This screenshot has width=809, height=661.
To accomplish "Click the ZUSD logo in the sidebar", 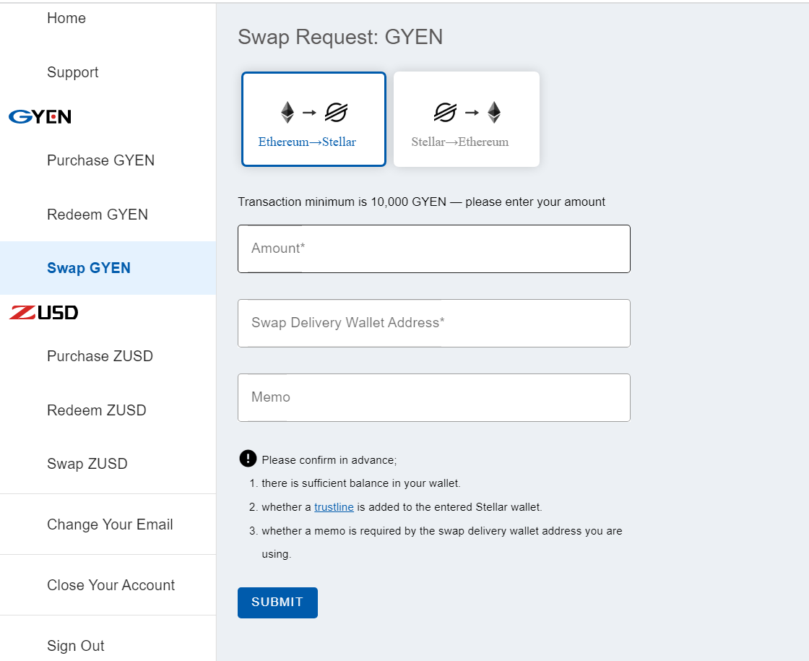I will 44,312.
